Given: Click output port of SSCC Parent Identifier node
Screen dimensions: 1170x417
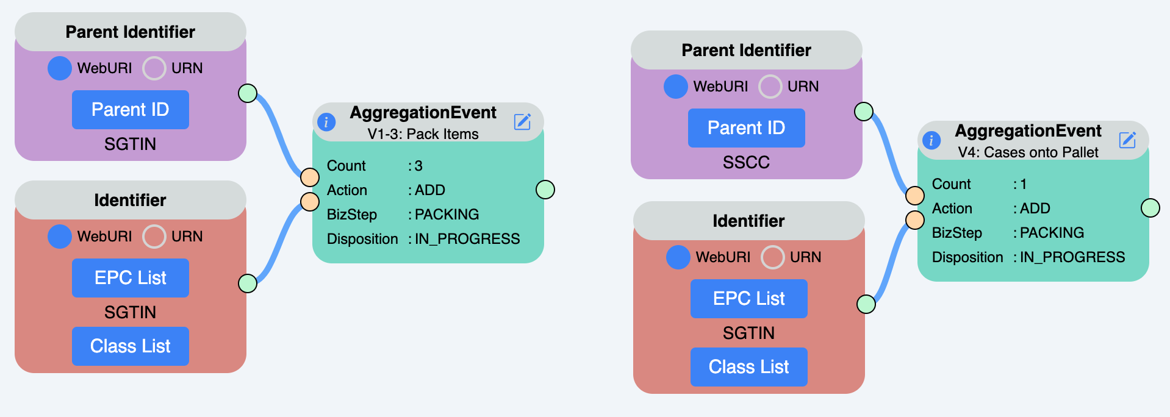Looking at the screenshot, I should pos(864,112).
